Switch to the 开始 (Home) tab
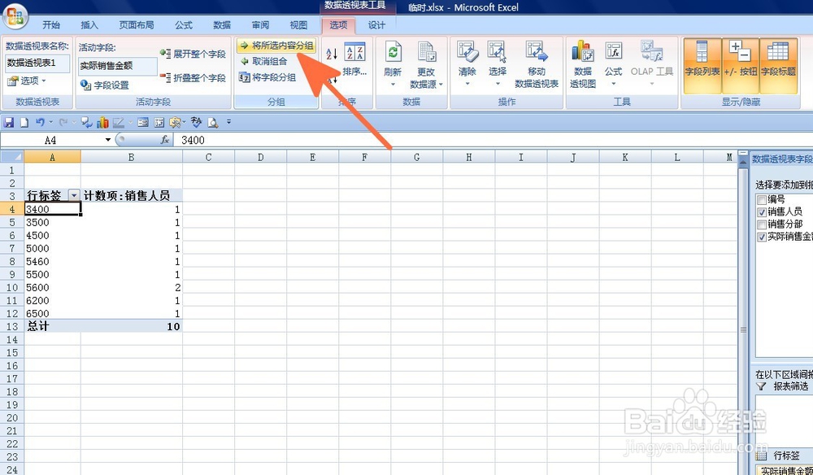This screenshot has width=813, height=475. point(50,25)
